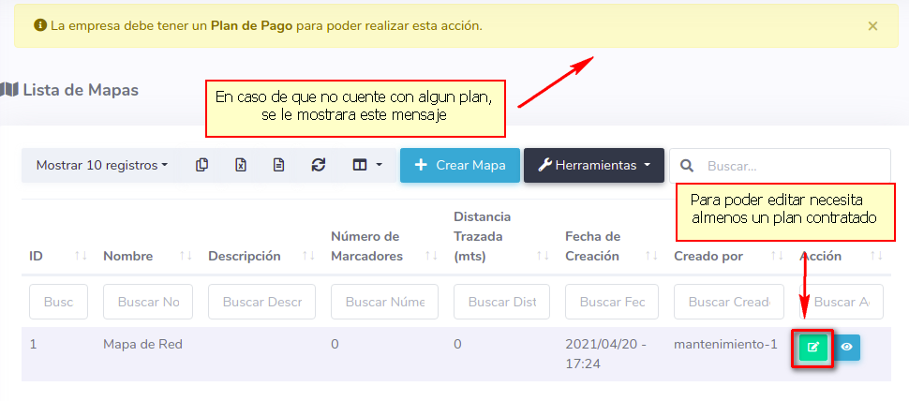Open the Mostrar 10 registros dropdown
909x401 pixels.
(x=102, y=165)
